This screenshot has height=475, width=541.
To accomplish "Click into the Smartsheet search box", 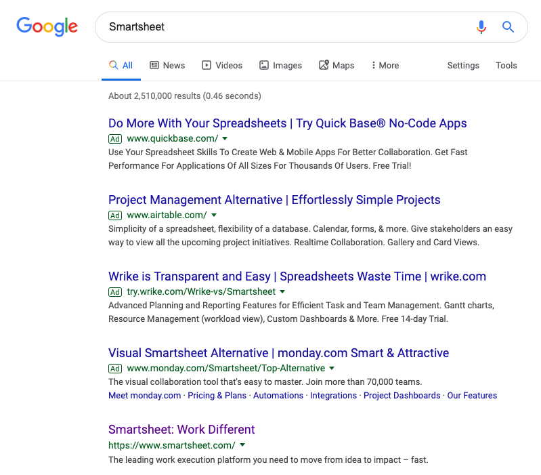I will pos(284,27).
